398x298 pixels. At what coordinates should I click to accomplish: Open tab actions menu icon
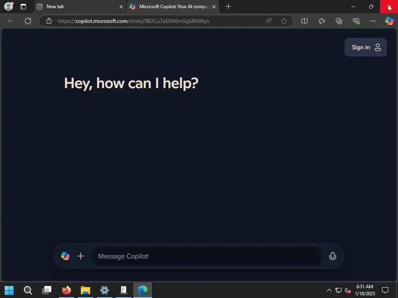23,7
